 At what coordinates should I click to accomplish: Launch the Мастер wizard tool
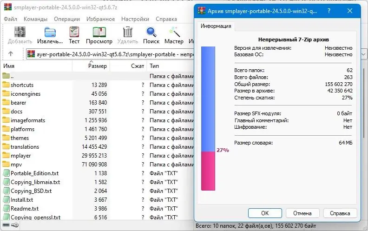point(174,32)
